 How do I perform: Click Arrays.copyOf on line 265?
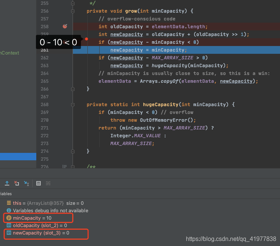click(159, 81)
